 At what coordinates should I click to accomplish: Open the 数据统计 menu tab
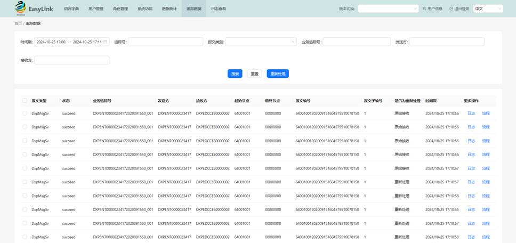pos(169,9)
